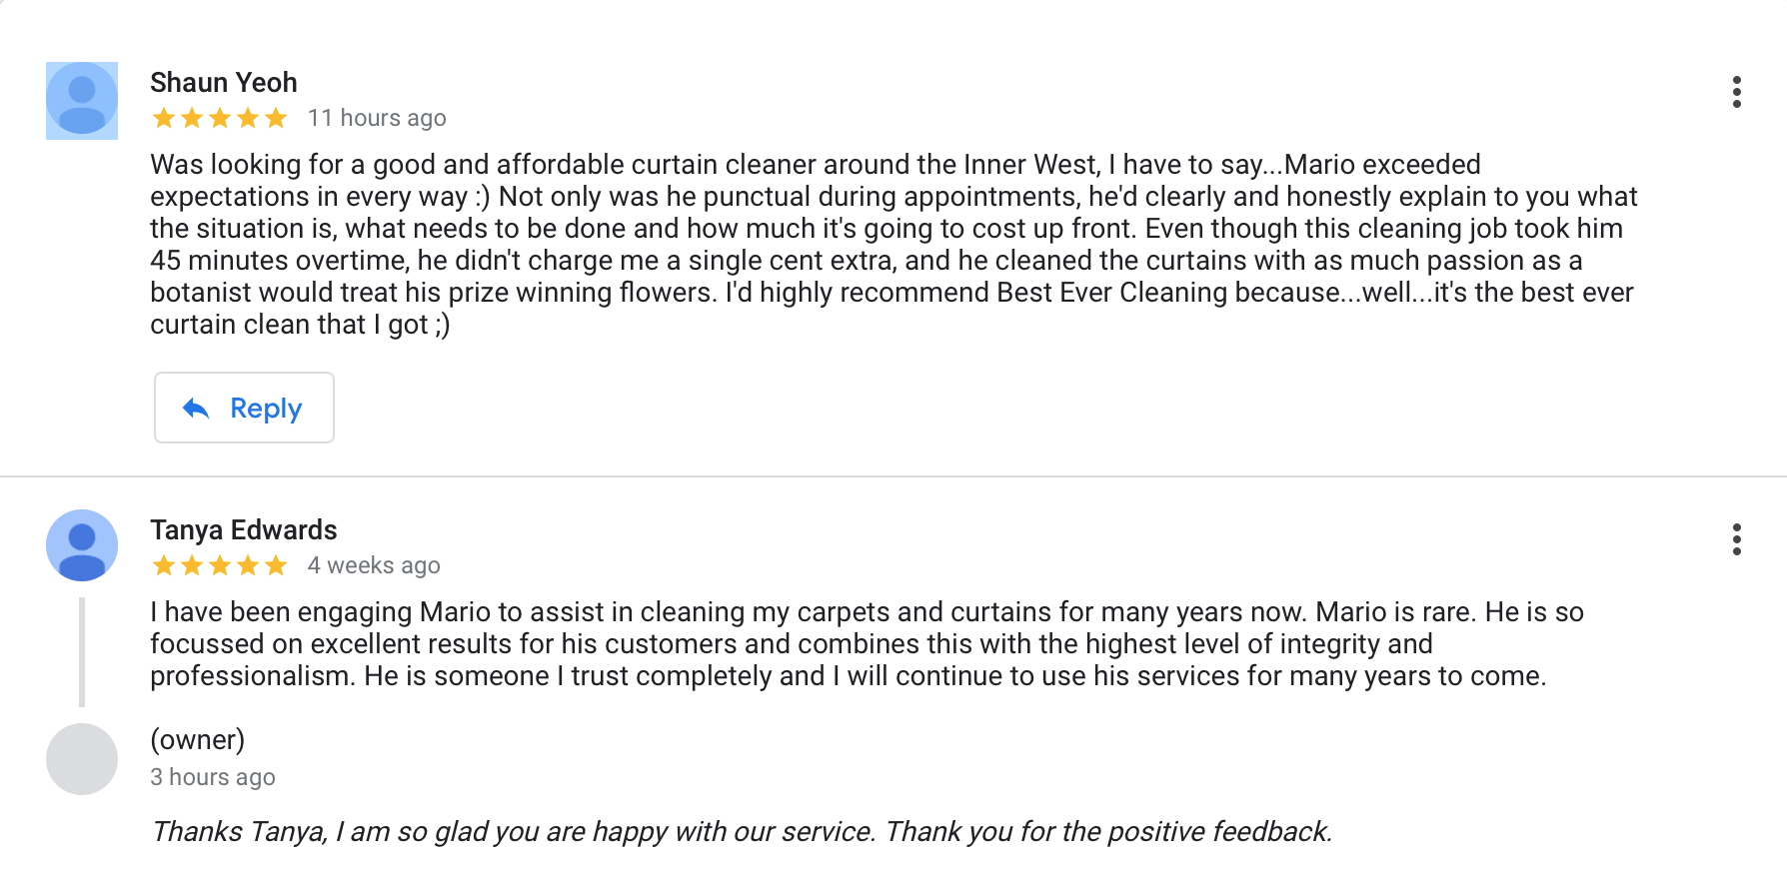Click Tanya Edwards' carpets and curtains review text
1787x879 pixels.
[x=867, y=643]
